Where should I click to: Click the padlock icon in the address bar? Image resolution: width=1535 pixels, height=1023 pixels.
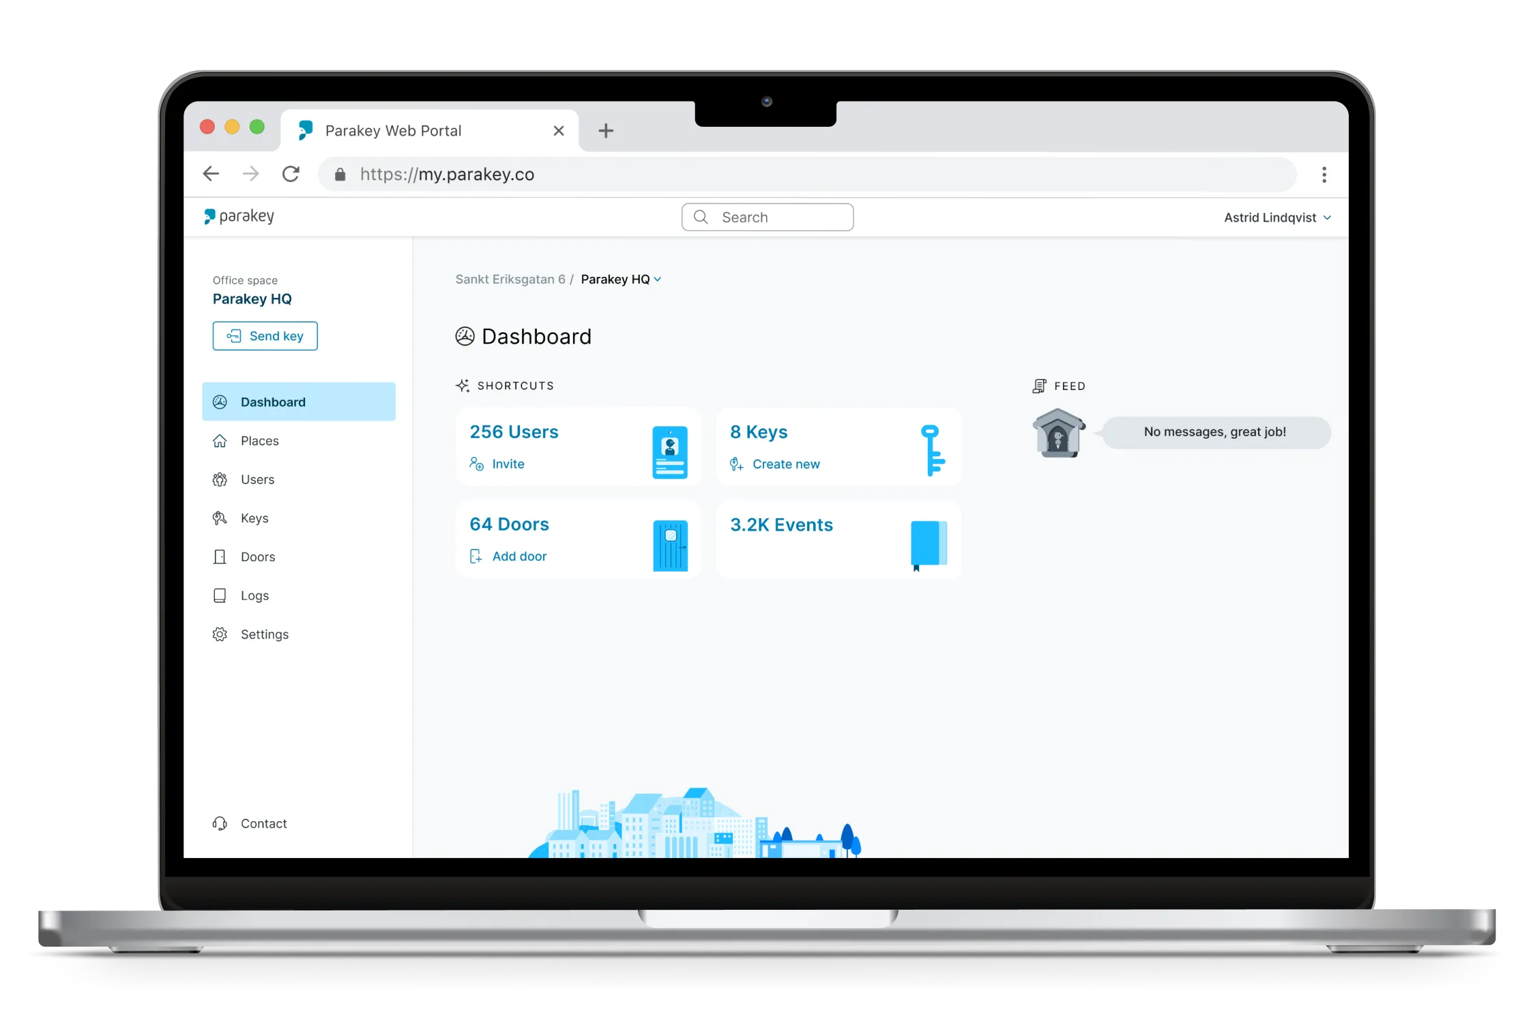tap(340, 175)
